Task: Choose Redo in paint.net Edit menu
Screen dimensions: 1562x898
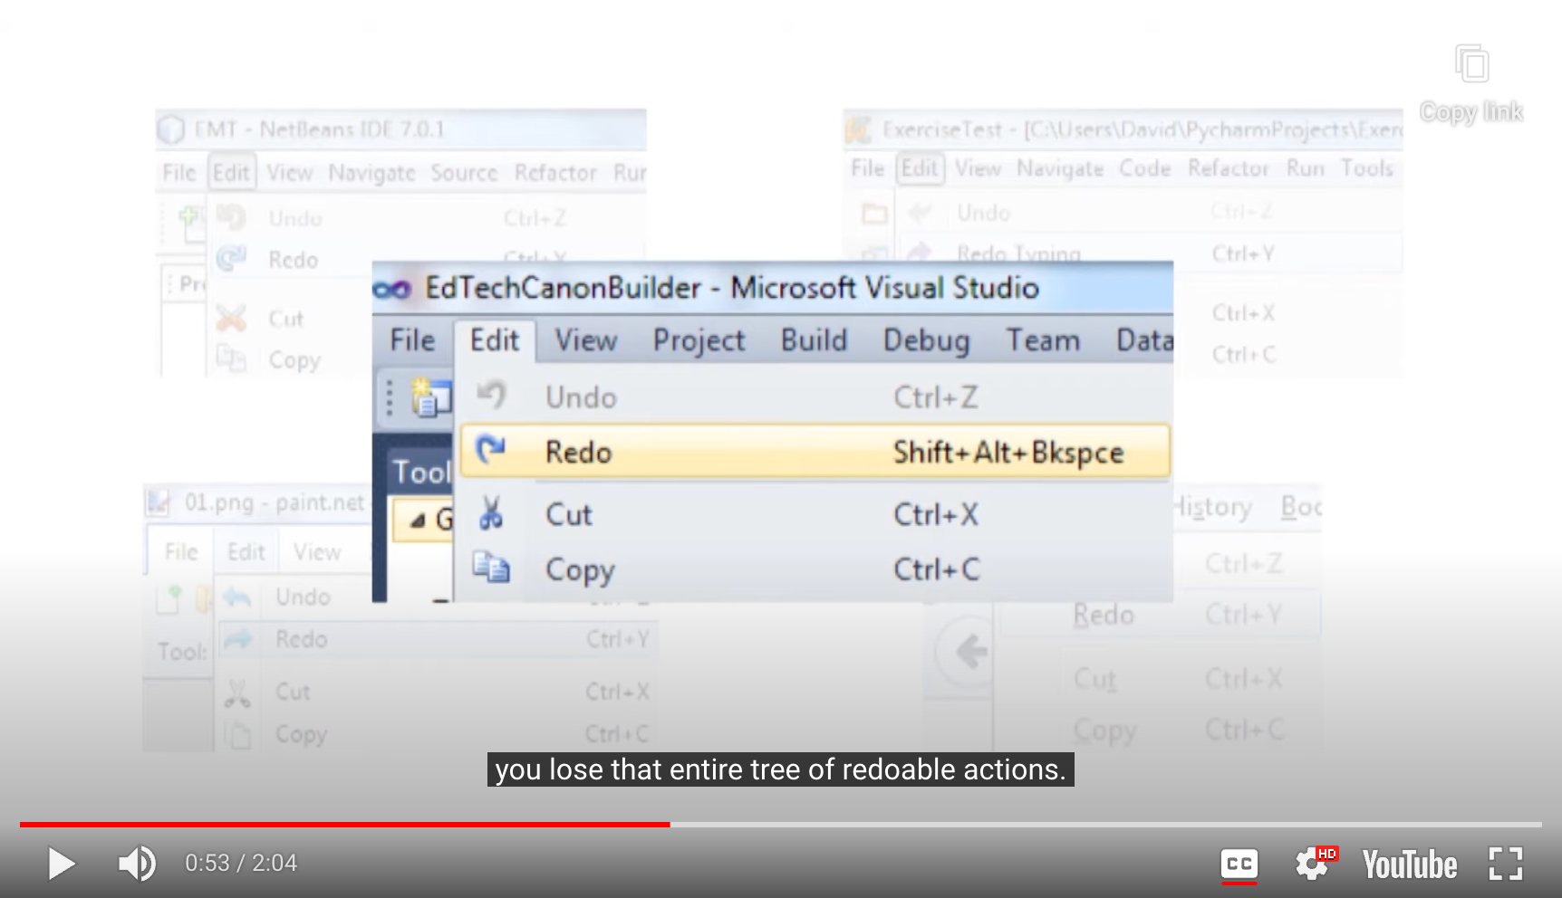Action: tap(436, 639)
